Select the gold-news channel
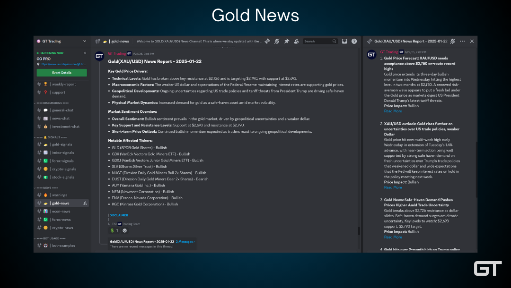The height and width of the screenshot is (288, 511). (x=62, y=203)
